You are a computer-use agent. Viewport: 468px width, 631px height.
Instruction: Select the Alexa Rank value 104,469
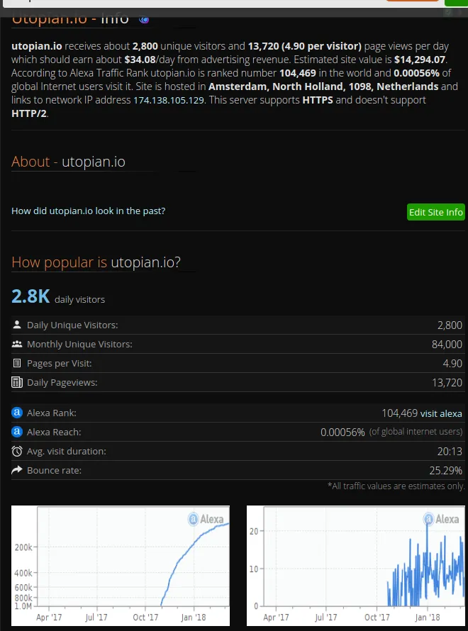tap(400, 413)
